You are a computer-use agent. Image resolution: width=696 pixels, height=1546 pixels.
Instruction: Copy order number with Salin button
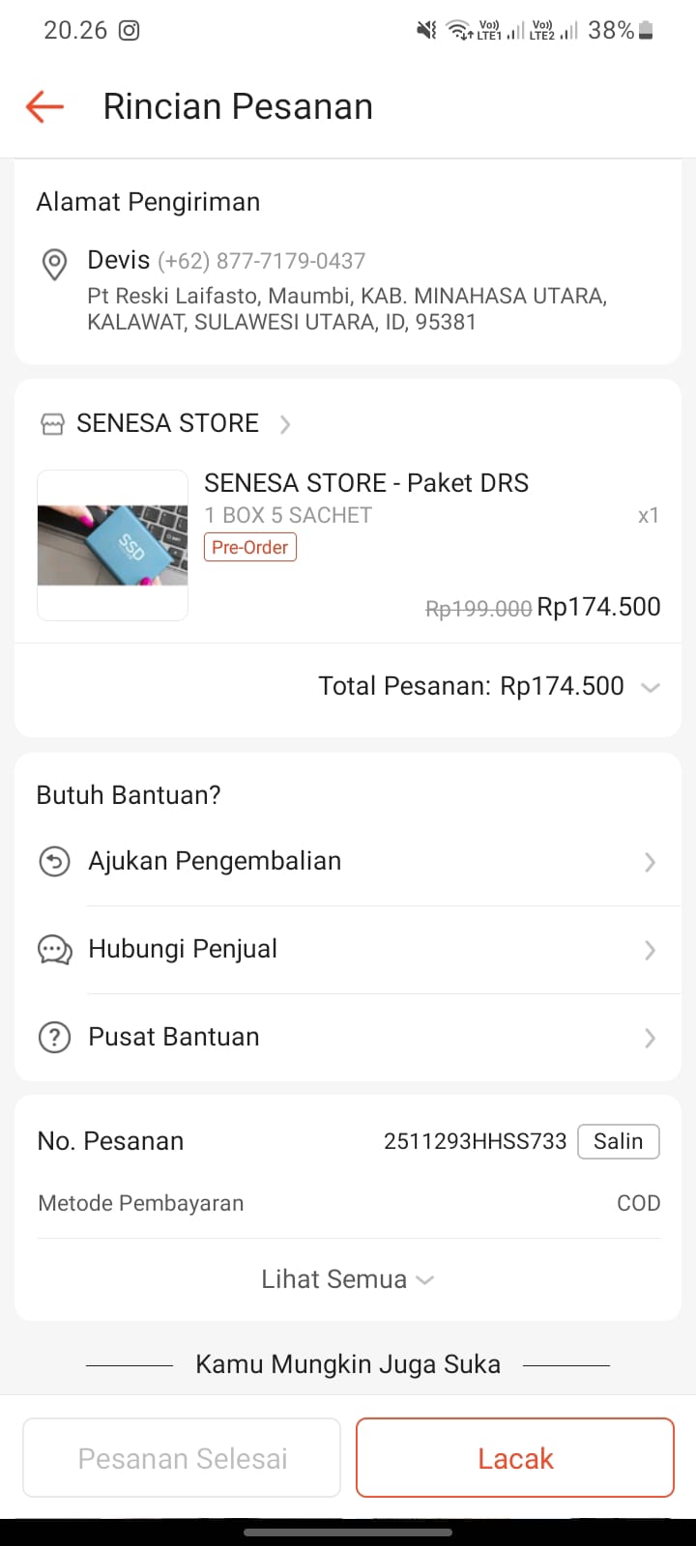pos(618,1141)
